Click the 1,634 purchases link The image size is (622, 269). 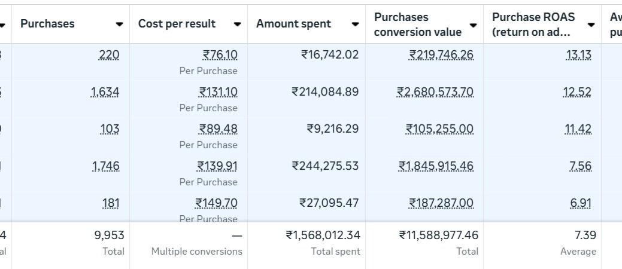click(105, 92)
